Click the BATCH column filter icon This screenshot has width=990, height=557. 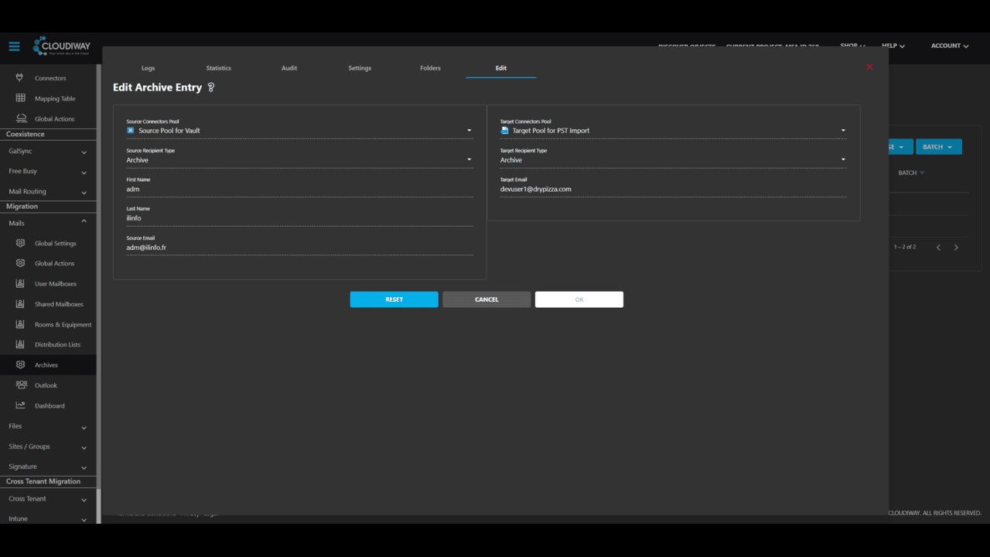pyautogui.click(x=922, y=173)
